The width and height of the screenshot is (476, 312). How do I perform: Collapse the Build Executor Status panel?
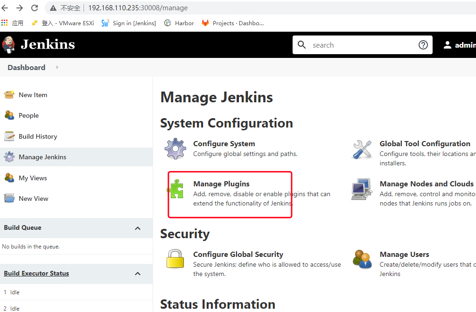(138, 273)
